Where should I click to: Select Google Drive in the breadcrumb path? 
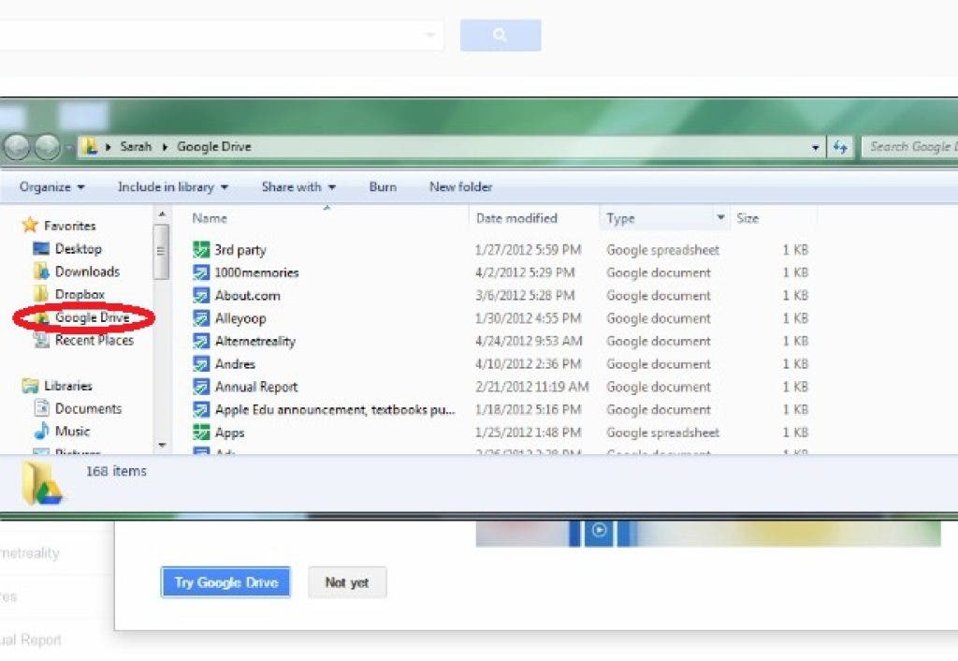point(214,147)
